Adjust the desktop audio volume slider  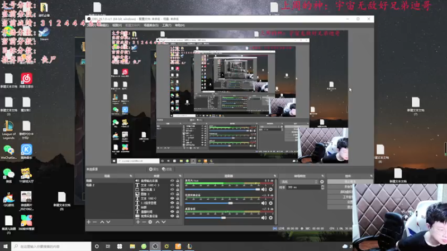pyautogui.click(x=222, y=218)
